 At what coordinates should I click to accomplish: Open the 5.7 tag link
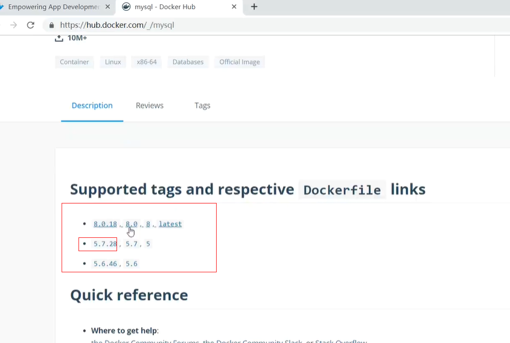click(x=132, y=244)
